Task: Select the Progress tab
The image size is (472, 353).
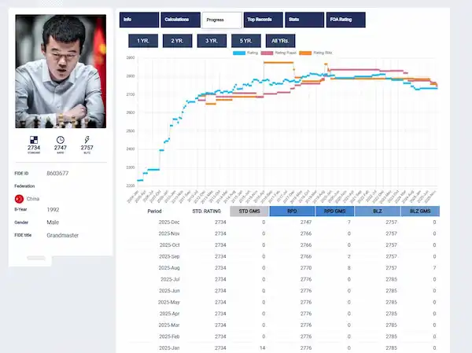Action: point(222,20)
